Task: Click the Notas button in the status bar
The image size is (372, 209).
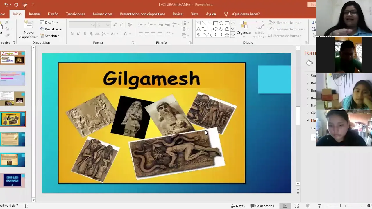Action: pyautogui.click(x=238, y=206)
